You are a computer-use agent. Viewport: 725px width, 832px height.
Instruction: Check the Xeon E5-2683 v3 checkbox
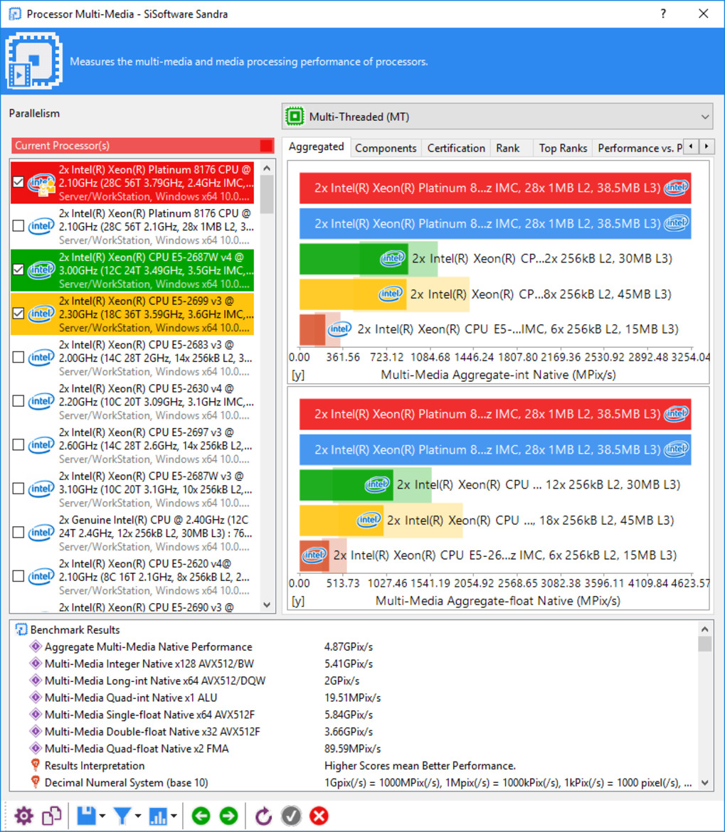[x=18, y=357]
